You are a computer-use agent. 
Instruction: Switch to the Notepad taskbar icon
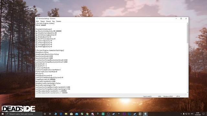(x=145, y=114)
